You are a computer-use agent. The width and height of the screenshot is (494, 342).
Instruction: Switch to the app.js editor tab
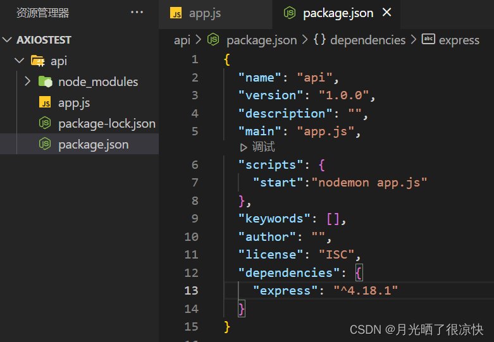tap(204, 13)
